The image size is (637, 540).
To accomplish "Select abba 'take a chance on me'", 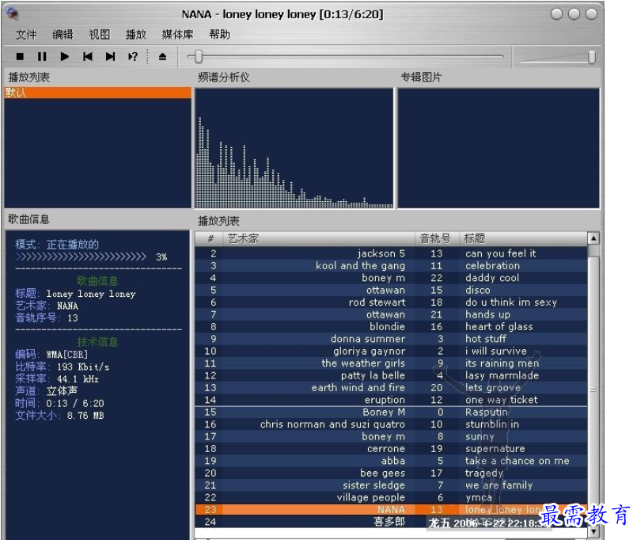I will tap(391, 461).
